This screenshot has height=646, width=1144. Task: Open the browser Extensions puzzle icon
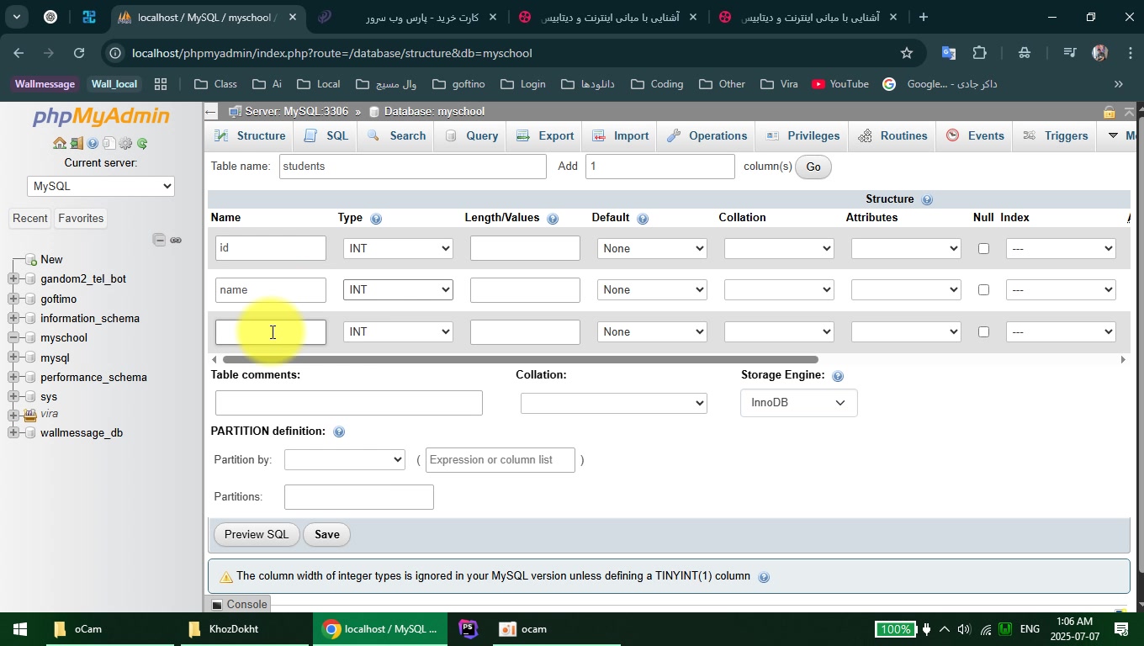(x=980, y=53)
